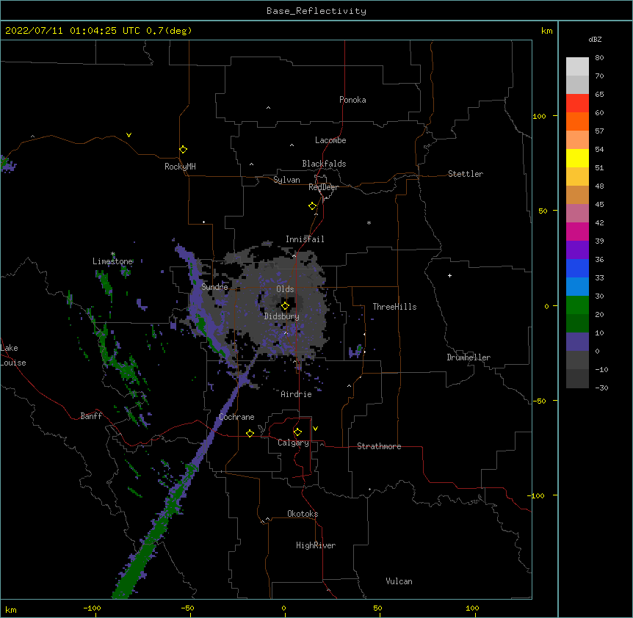Viewport: 633px width, 618px height.
Task: Pick the slate purple swatch between 10 and 0
Action: pos(577,342)
